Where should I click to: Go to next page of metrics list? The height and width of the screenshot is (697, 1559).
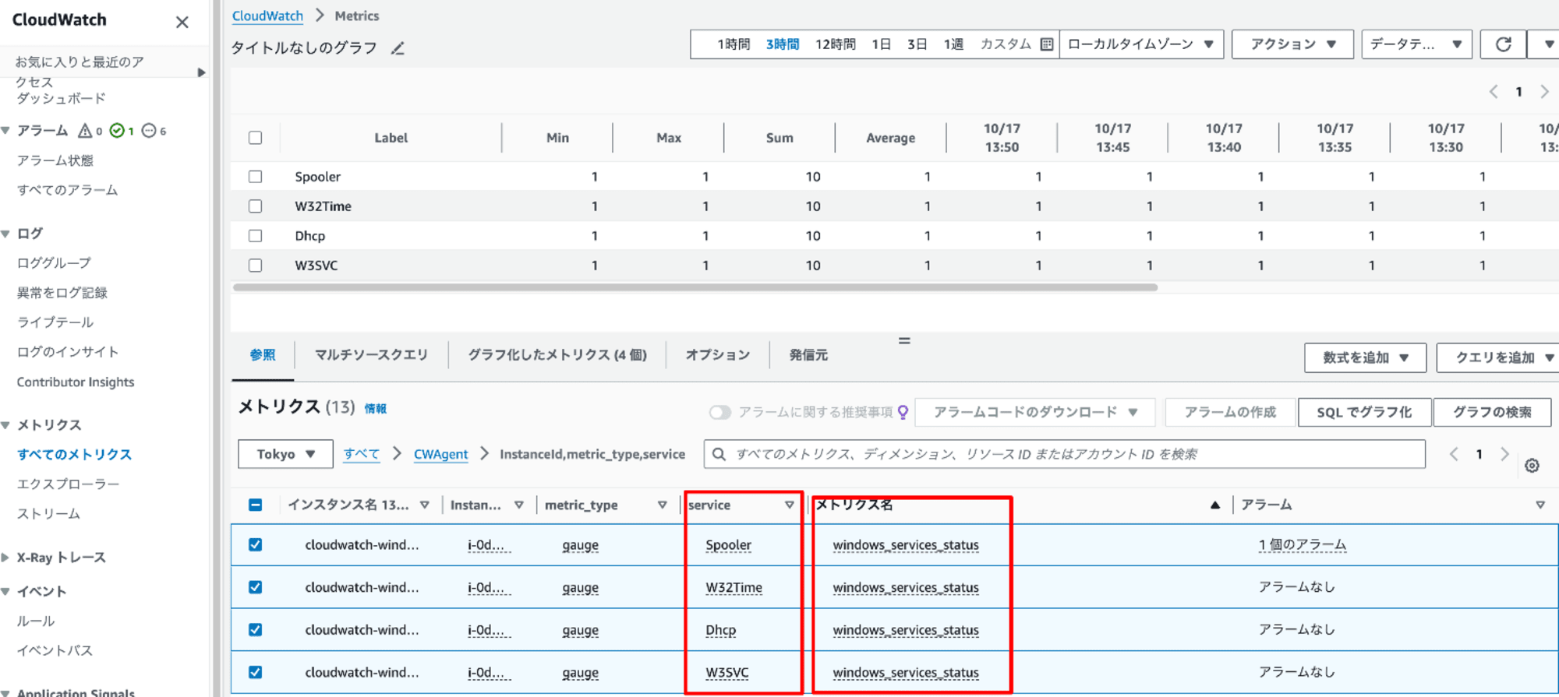coord(1504,454)
